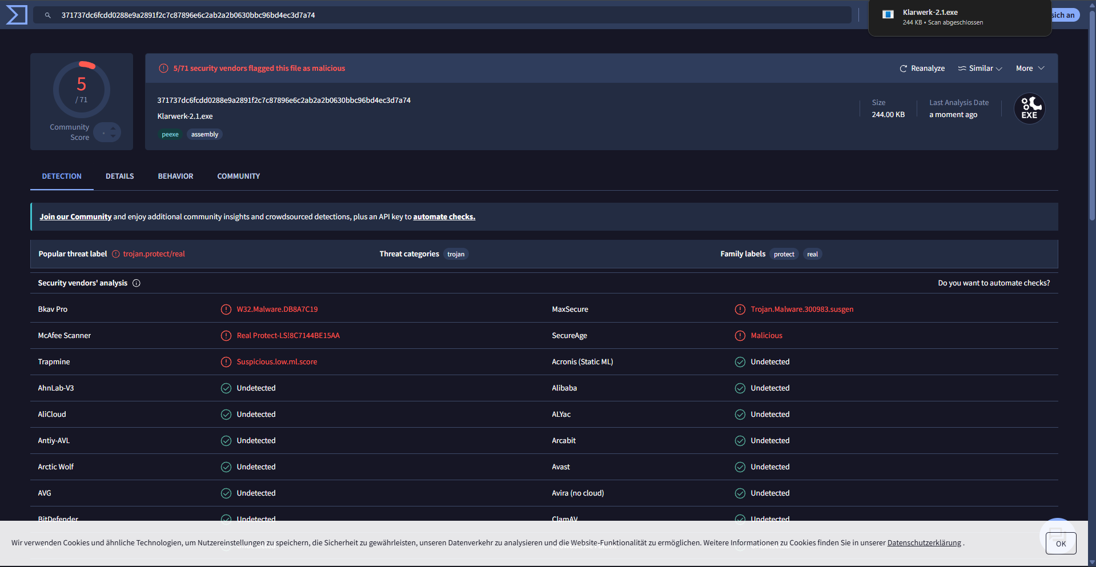Viewport: 1096px width, 567px height.
Task: Open the COMMUNITY tab
Action: [239, 176]
